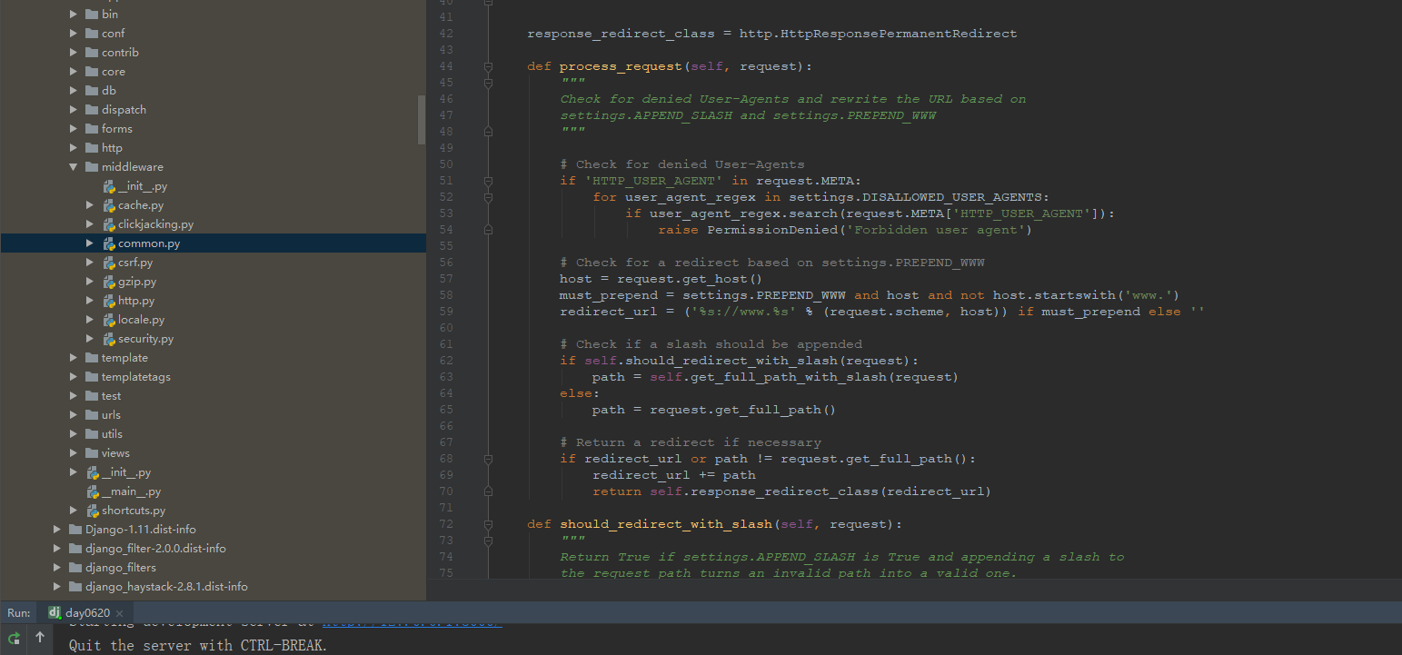The image size is (1402, 655).
Task: Click the docstring fold end marker at line 48
Action: click(x=488, y=132)
